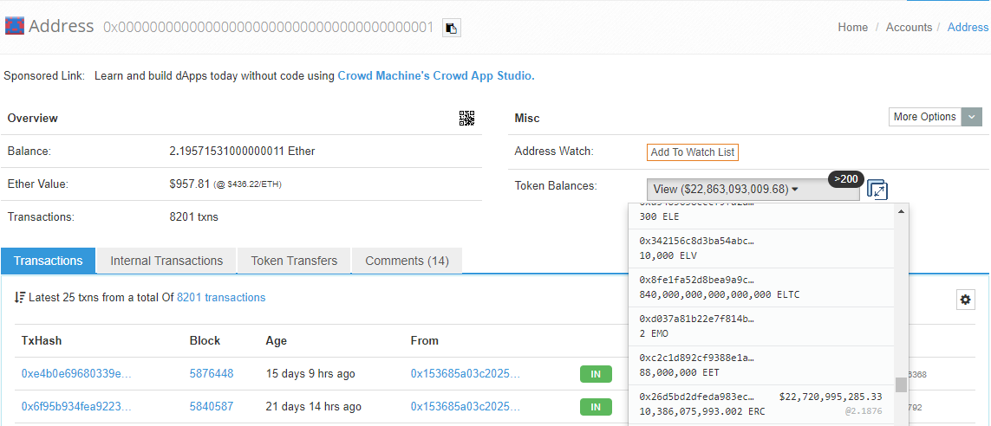Viewport: 991px width, 426px height.
Task: Click the >200 token count badge
Action: point(845,179)
